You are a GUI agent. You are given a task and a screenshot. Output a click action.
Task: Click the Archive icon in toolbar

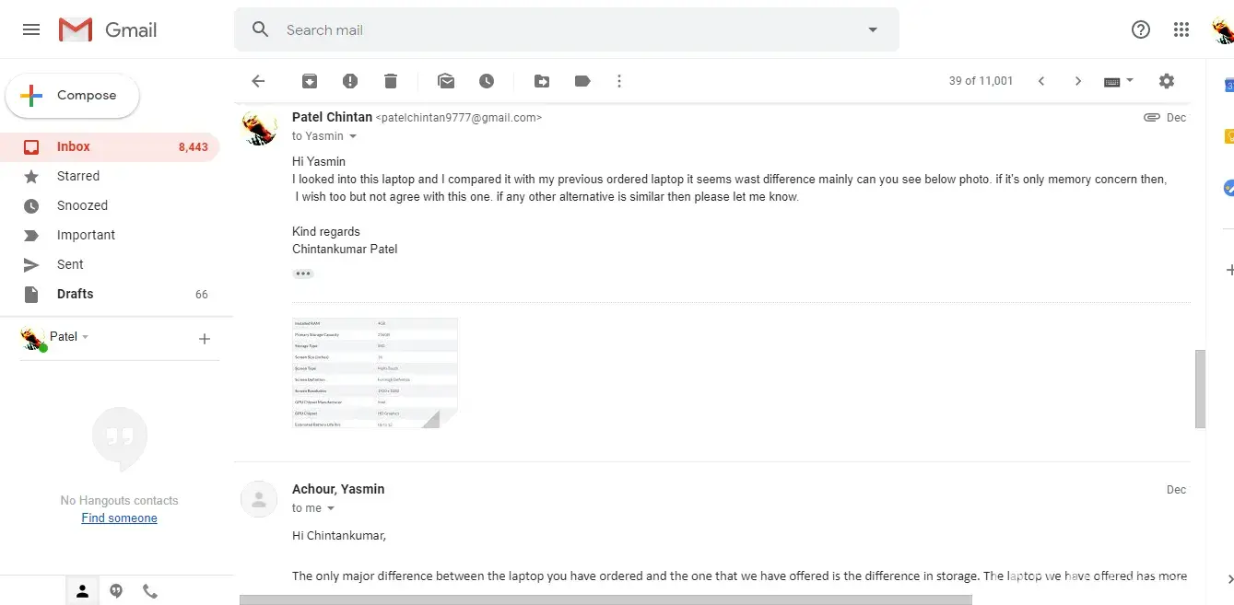pos(310,81)
